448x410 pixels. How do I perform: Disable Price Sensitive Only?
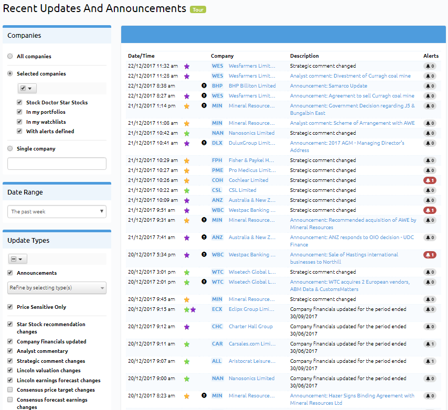[10, 307]
